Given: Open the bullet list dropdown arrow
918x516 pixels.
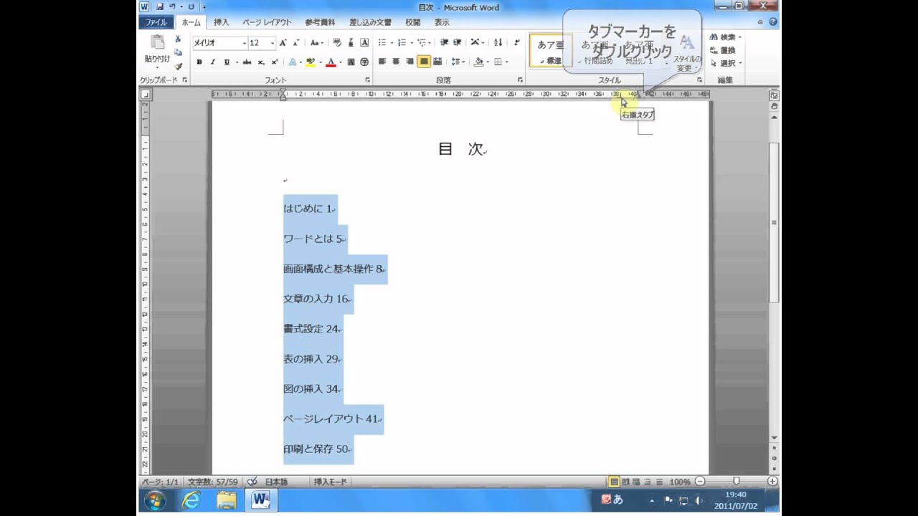Looking at the screenshot, I should (x=392, y=43).
